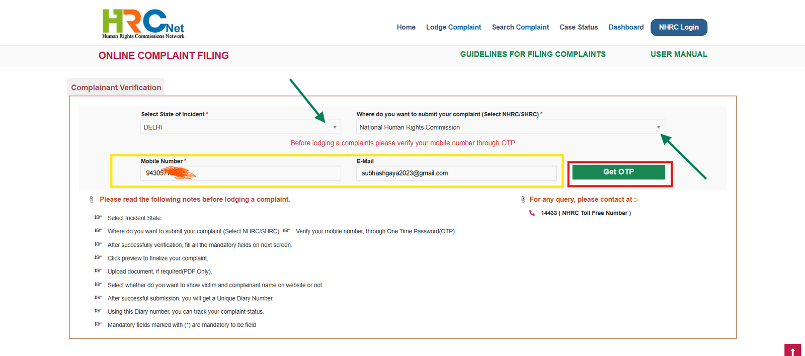Click into the E-Mail input field
805x356 pixels.
tap(456, 173)
